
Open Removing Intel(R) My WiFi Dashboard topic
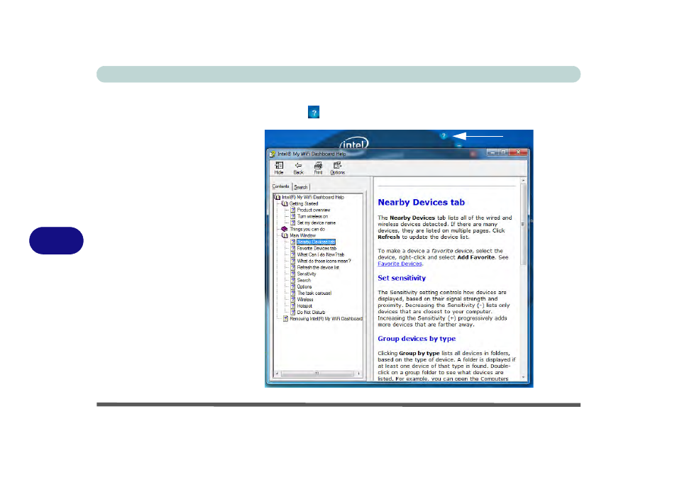click(326, 319)
